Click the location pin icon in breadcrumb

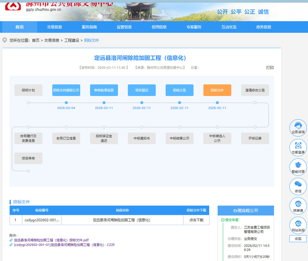tap(5, 40)
